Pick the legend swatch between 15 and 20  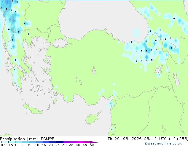coord(46,142)
